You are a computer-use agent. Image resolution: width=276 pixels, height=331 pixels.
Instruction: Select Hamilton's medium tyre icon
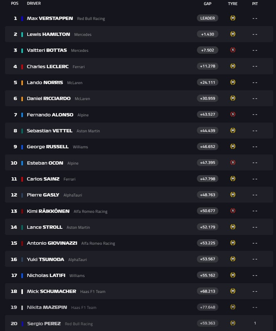(x=232, y=34)
